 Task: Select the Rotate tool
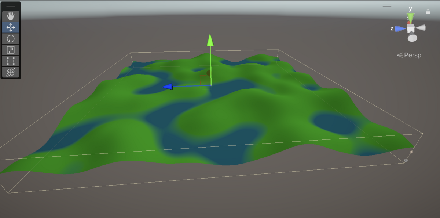(11, 39)
